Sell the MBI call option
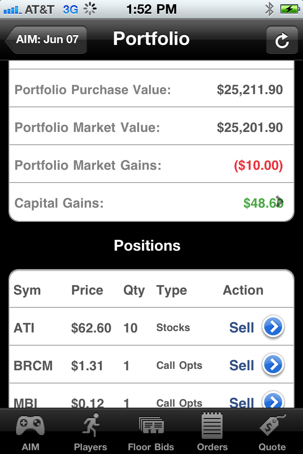The width and height of the screenshot is (303, 454). click(x=241, y=402)
